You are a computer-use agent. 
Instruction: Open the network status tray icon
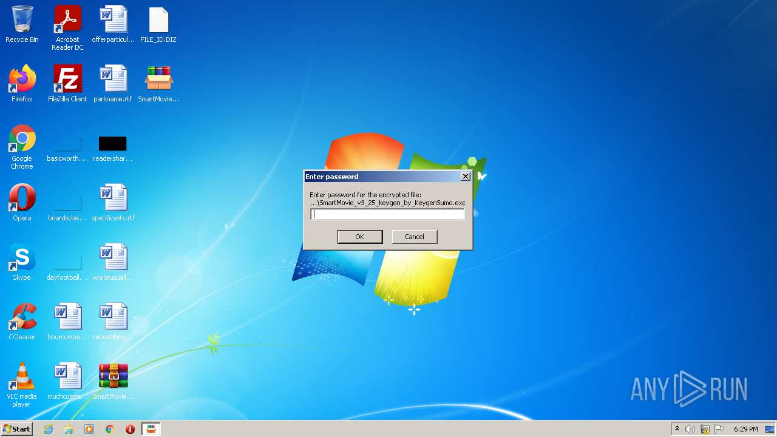point(705,429)
